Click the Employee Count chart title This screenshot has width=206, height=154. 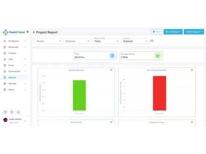pos(157,122)
